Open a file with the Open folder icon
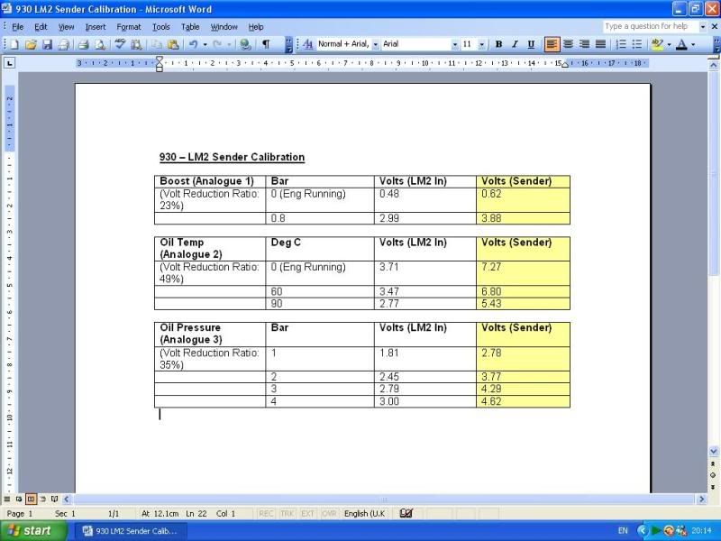721x541 pixels. coord(32,44)
